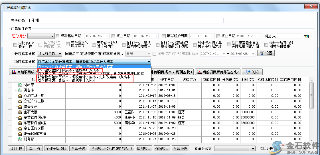320x155 pixels.
Task: Select option 以不含税金额计算成本、缴税单计入成本
Action: [x=68, y=70]
